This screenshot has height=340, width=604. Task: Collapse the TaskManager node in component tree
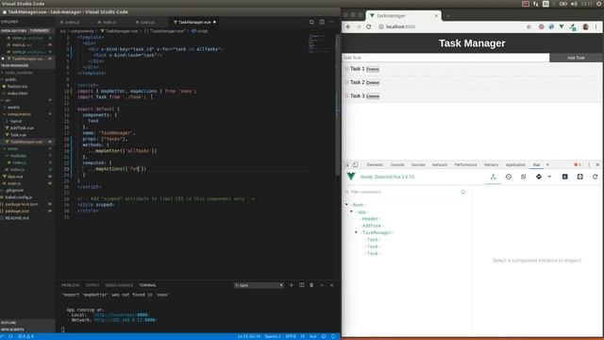tap(356, 232)
